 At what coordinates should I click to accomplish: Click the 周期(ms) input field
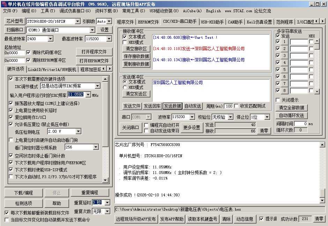[229, 106]
